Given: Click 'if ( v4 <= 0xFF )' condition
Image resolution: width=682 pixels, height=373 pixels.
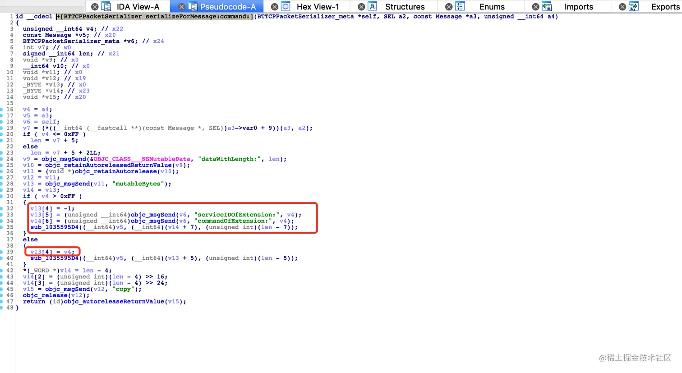Looking at the screenshot, I should (x=55, y=134).
